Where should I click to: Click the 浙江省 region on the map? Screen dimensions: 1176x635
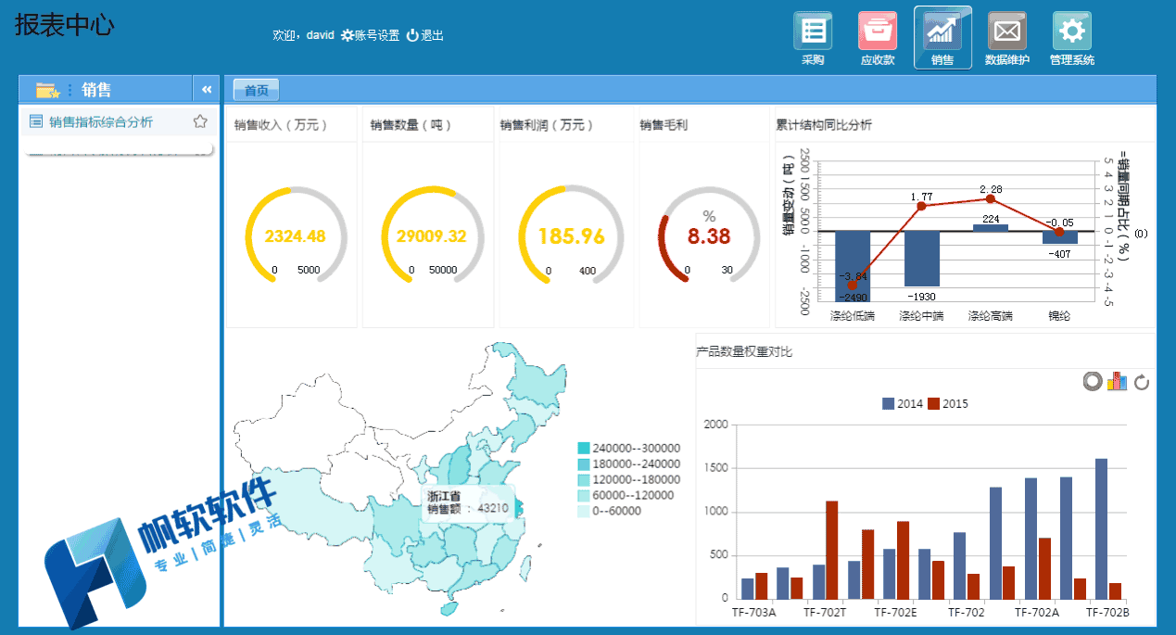[x=519, y=508]
